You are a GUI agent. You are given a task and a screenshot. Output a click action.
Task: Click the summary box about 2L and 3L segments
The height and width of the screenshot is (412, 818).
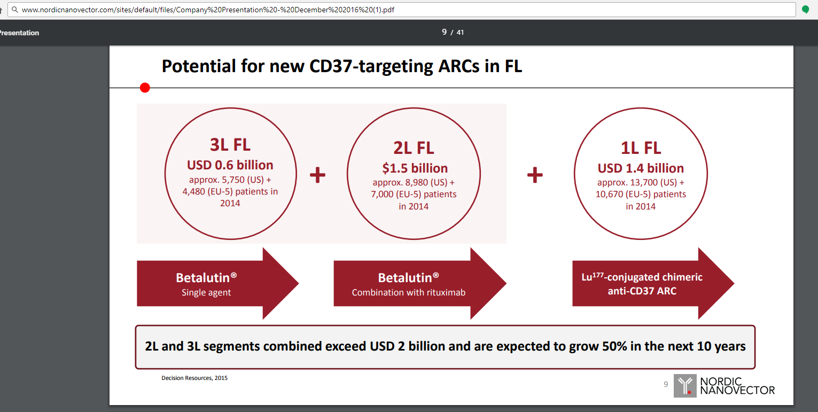(445, 347)
